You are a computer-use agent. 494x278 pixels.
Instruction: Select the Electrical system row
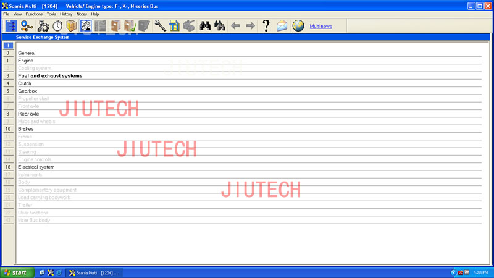pos(249,167)
